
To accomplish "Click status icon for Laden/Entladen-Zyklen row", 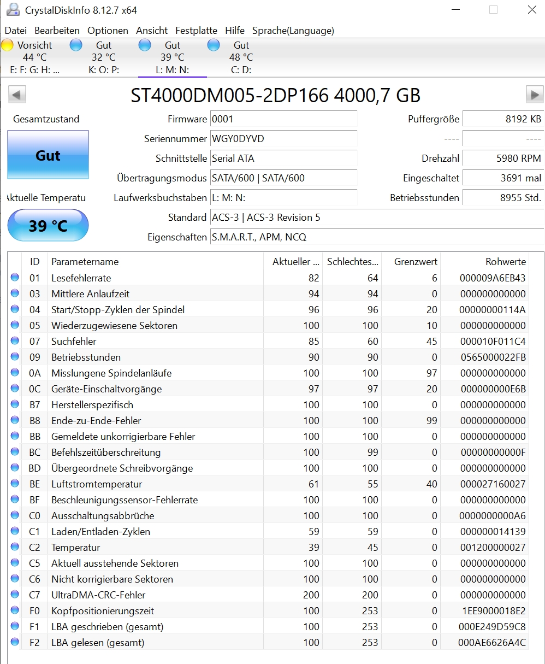I will click(x=15, y=531).
